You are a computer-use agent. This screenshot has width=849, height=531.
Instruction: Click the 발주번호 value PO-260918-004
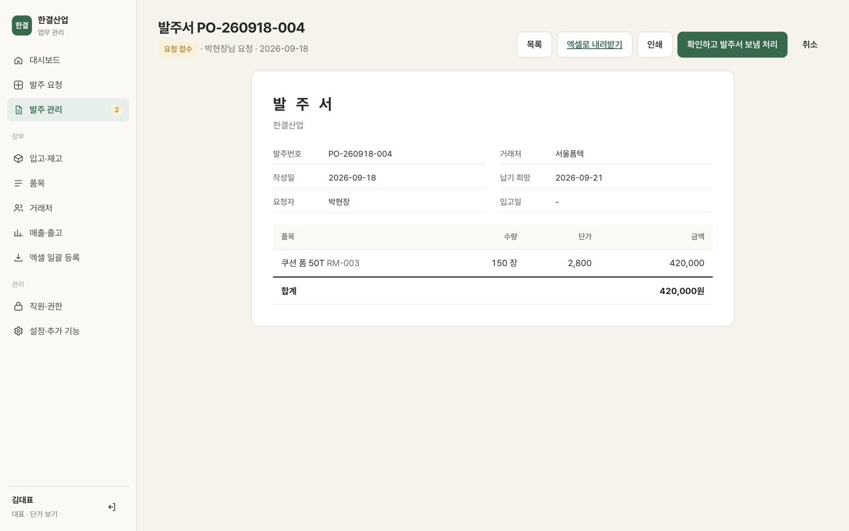[x=360, y=154]
